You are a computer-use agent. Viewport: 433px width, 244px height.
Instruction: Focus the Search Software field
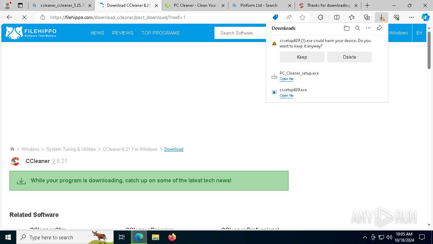(240, 33)
